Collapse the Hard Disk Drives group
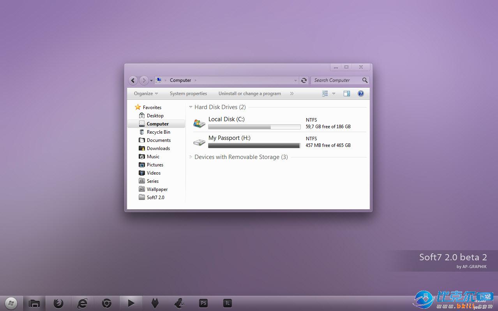The width and height of the screenshot is (498, 311). pyautogui.click(x=191, y=107)
